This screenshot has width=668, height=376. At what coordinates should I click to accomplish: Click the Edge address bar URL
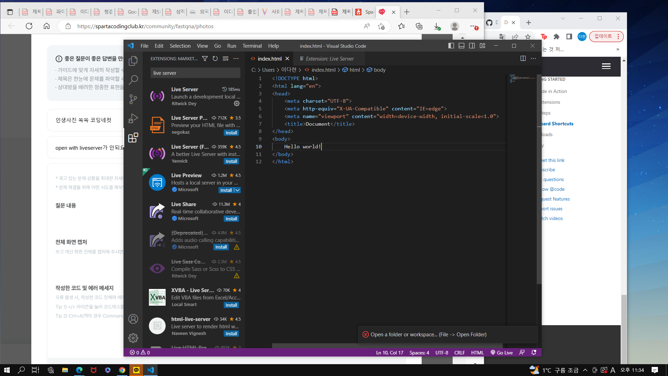[x=145, y=26]
